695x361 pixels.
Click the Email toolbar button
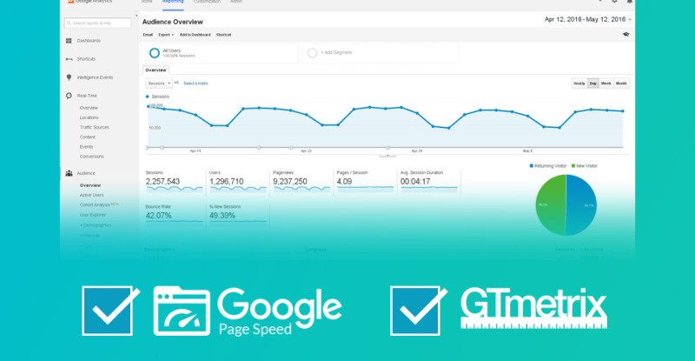pyautogui.click(x=148, y=35)
